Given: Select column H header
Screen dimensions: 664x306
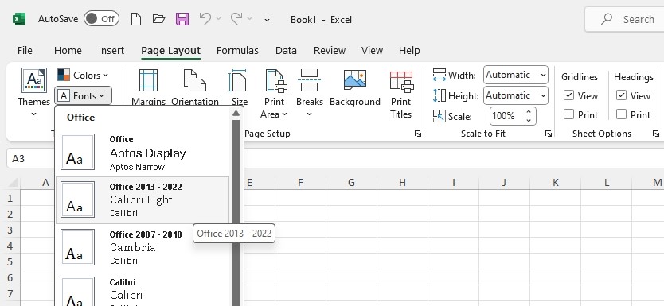Looking at the screenshot, I should tap(402, 183).
